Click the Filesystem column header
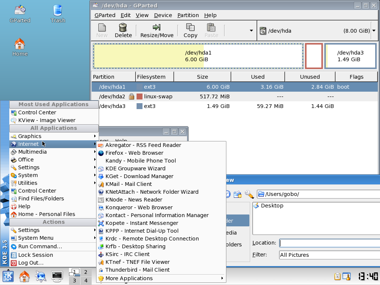Viewport: 380px width, 285px height. (x=155, y=77)
